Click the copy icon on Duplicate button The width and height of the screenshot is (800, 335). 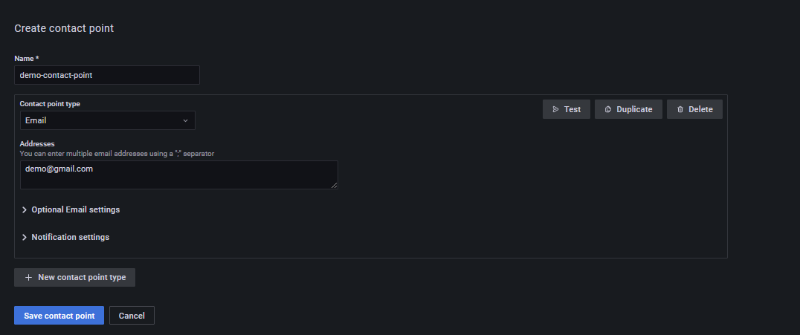[608, 109]
